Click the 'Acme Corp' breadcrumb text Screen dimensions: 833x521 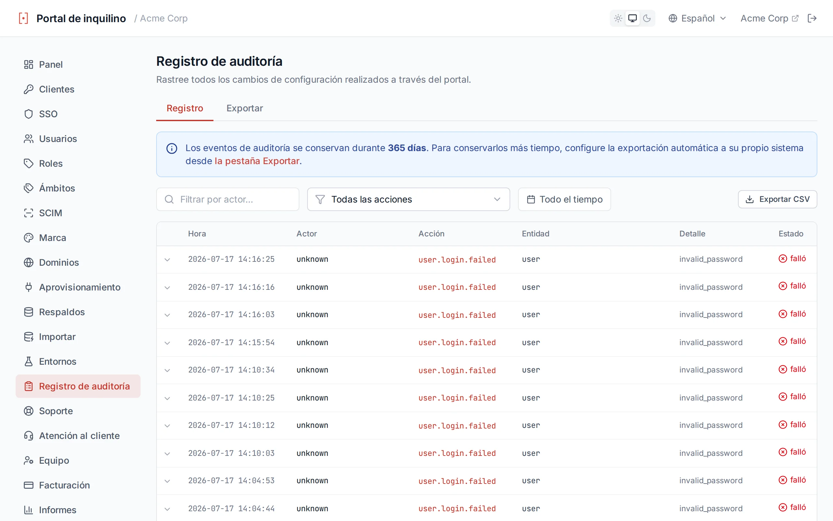pyautogui.click(x=163, y=18)
